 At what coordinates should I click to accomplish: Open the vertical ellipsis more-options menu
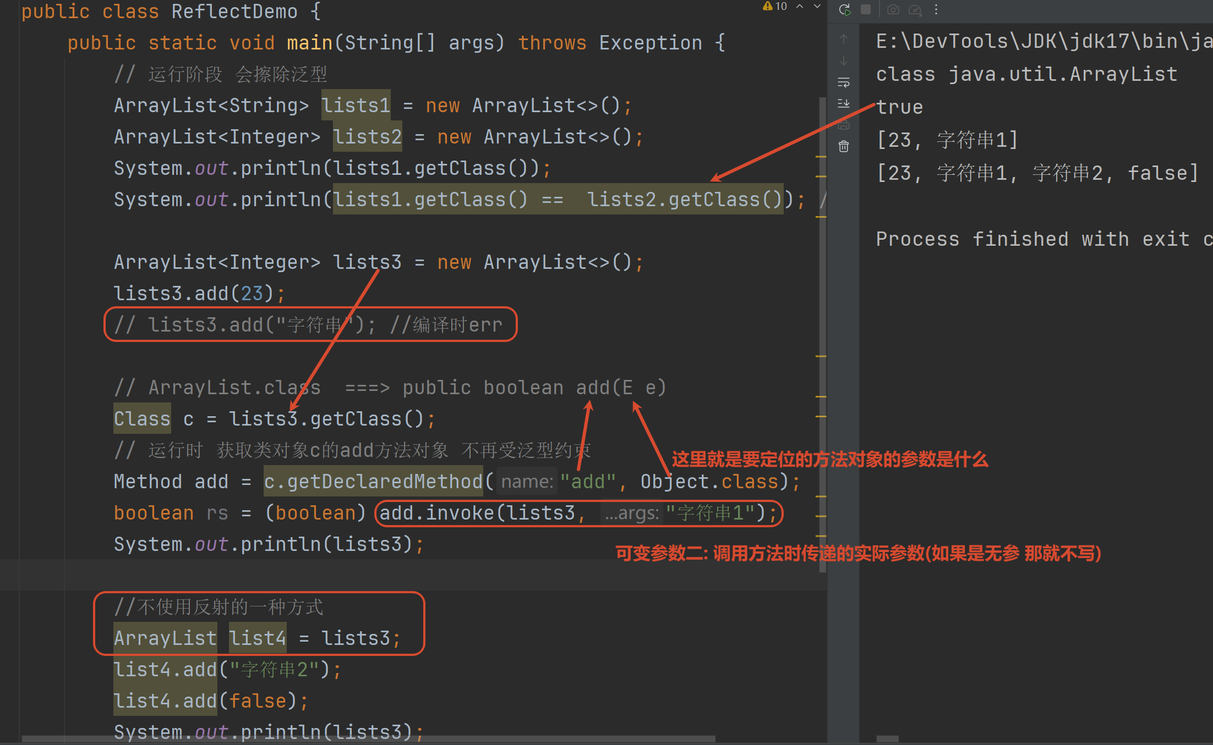pyautogui.click(x=936, y=9)
